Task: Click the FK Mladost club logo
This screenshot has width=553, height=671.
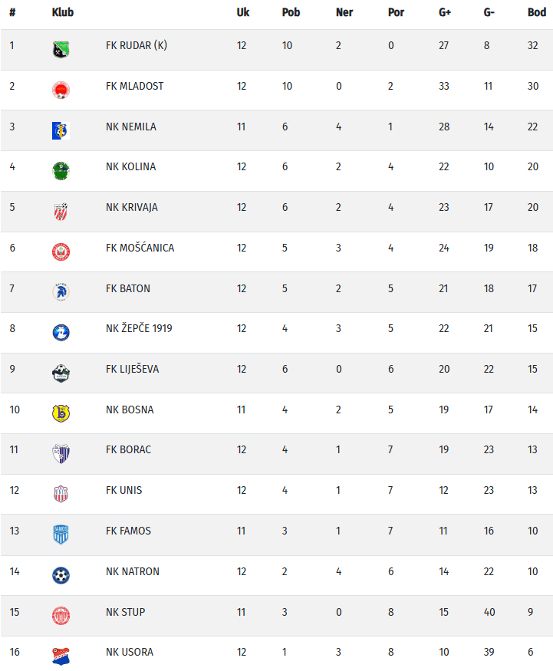Action: point(61,90)
